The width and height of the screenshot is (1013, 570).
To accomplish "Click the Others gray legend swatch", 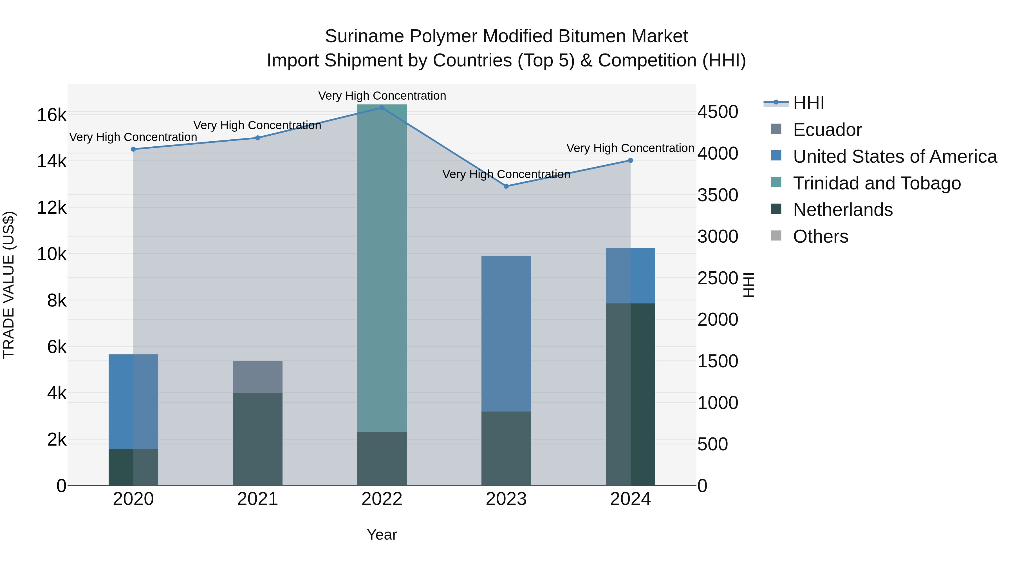I will click(x=776, y=235).
